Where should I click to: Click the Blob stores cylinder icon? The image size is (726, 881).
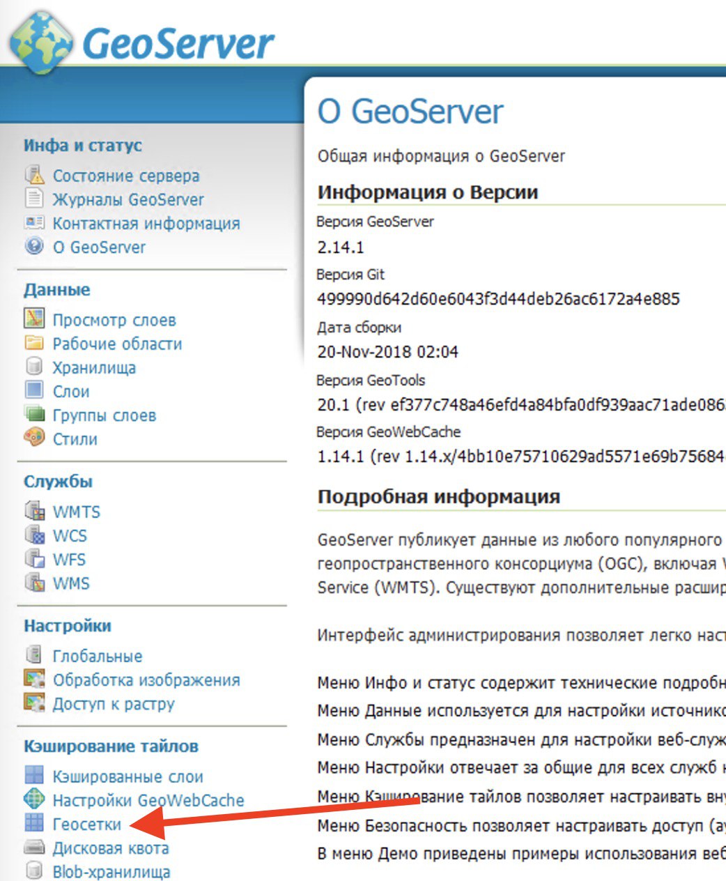pyautogui.click(x=34, y=871)
